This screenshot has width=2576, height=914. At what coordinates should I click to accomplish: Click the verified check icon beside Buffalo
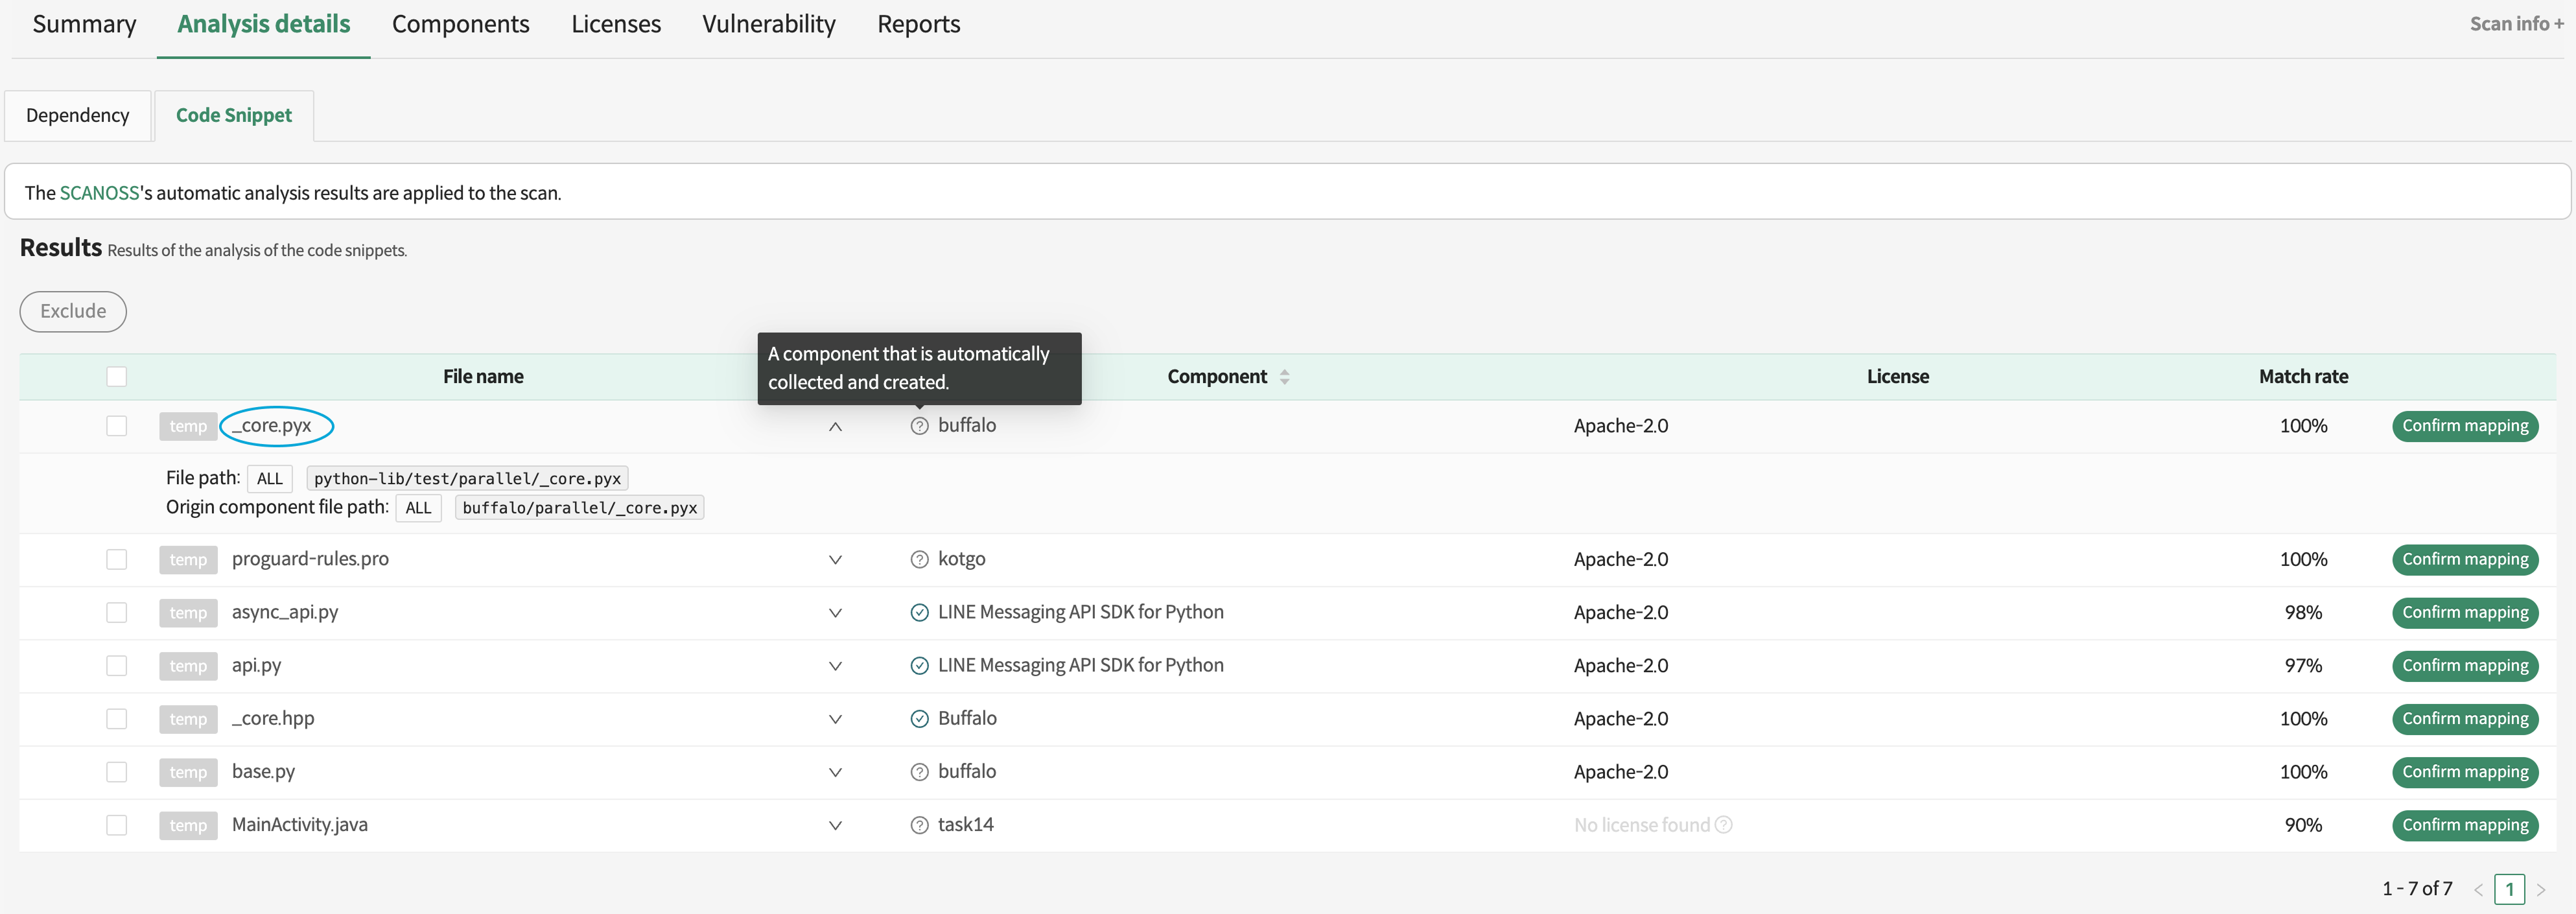click(919, 718)
